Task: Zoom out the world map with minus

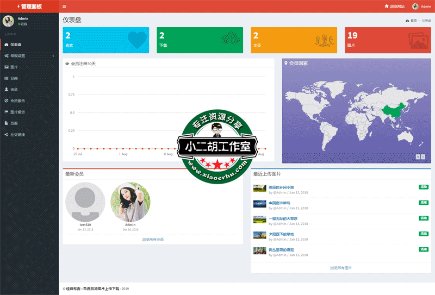Action: (x=423, y=156)
